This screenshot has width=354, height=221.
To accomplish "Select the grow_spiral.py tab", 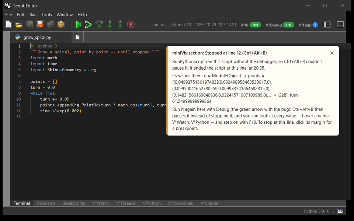I will click(41, 37).
